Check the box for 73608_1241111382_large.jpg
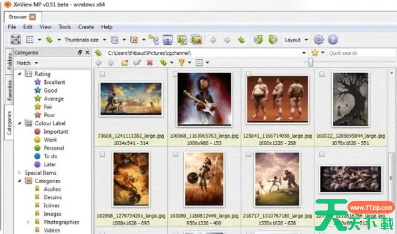Viewport: 397px width, 234px height. click(x=102, y=75)
